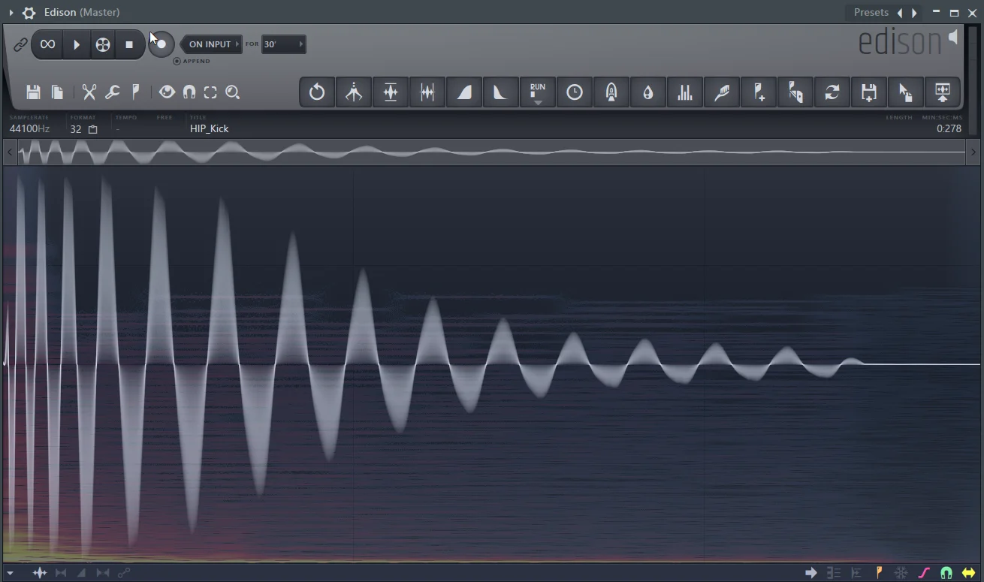Toggle the scrub reel button
The image size is (984, 582).
(x=103, y=44)
